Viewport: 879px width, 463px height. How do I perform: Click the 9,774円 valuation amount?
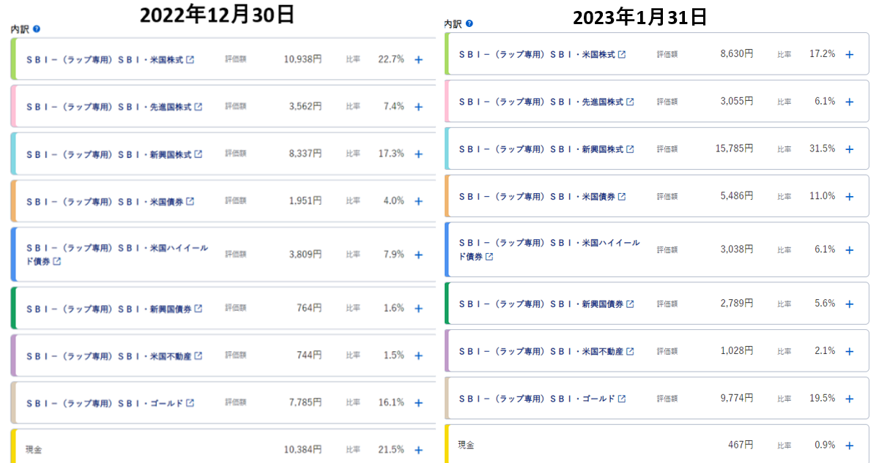click(x=737, y=399)
